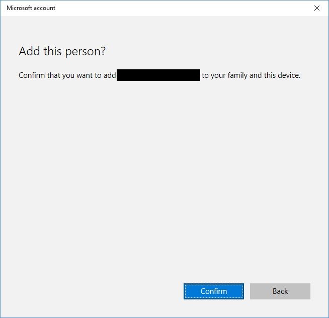This screenshot has height=318, width=329.
Task: Click the 'Add this person?' heading
Action: (x=62, y=51)
